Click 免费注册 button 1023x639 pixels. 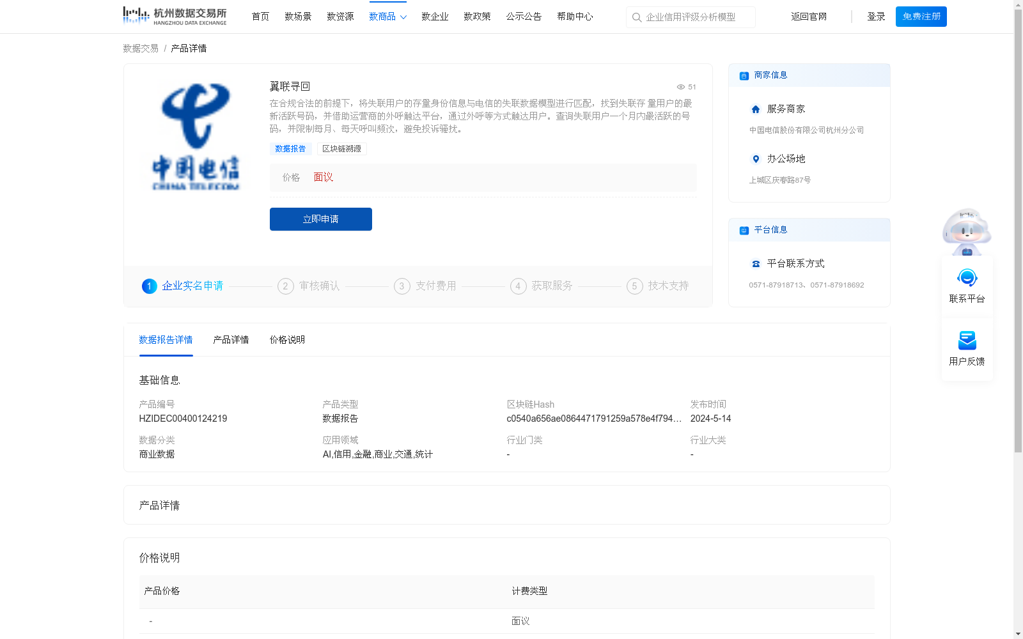[x=921, y=17]
